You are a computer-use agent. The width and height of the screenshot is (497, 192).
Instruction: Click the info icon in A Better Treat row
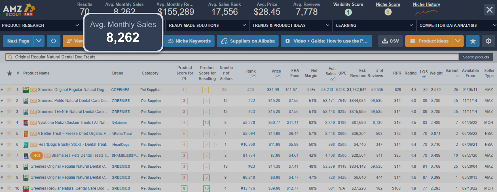coord(215,134)
